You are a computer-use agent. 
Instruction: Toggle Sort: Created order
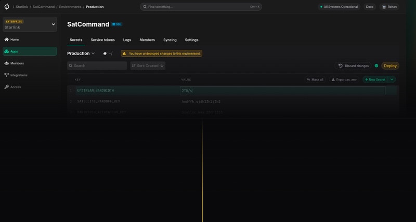pos(148,66)
